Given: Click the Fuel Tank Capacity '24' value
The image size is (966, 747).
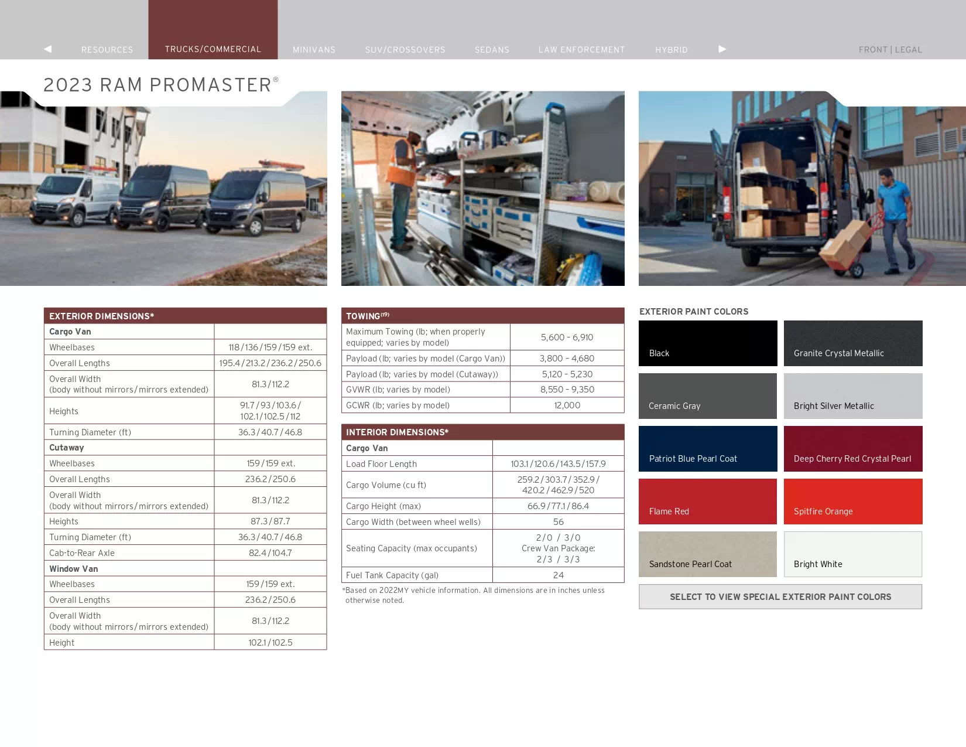Looking at the screenshot, I should pyautogui.click(x=559, y=575).
